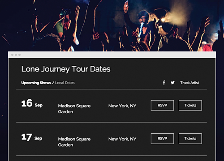
Task: Switch to the Upcoming Shows tab
Action: [36, 83]
